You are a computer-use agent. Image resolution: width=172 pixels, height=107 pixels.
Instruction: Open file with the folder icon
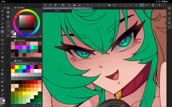[x=74, y=5]
